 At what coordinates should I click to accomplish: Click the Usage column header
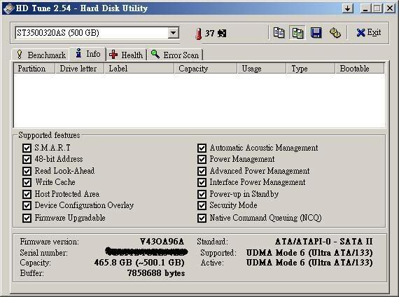coord(262,69)
